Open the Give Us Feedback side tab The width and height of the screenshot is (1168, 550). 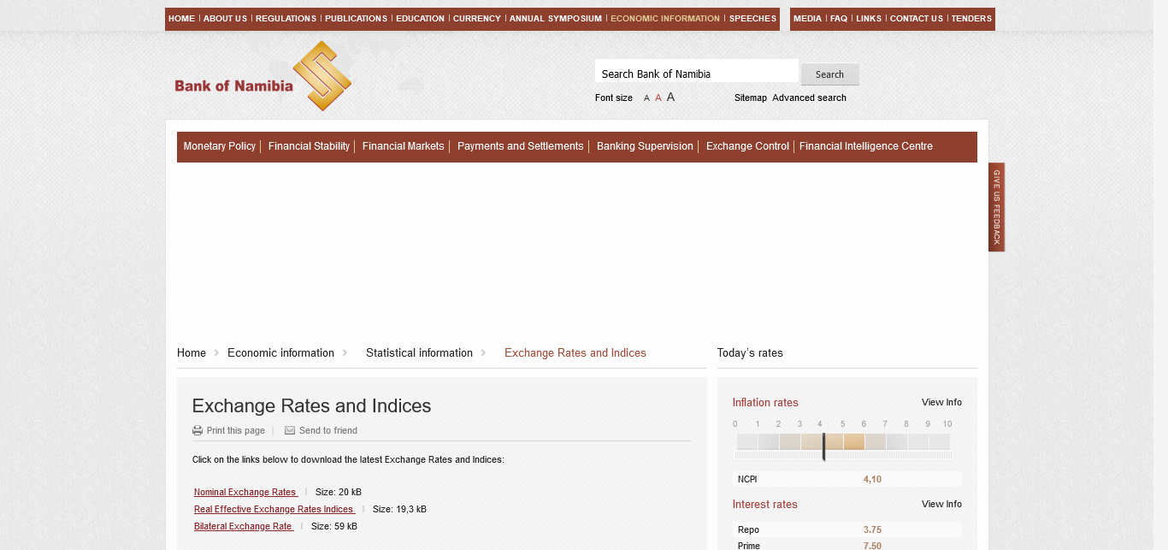pyautogui.click(x=996, y=207)
